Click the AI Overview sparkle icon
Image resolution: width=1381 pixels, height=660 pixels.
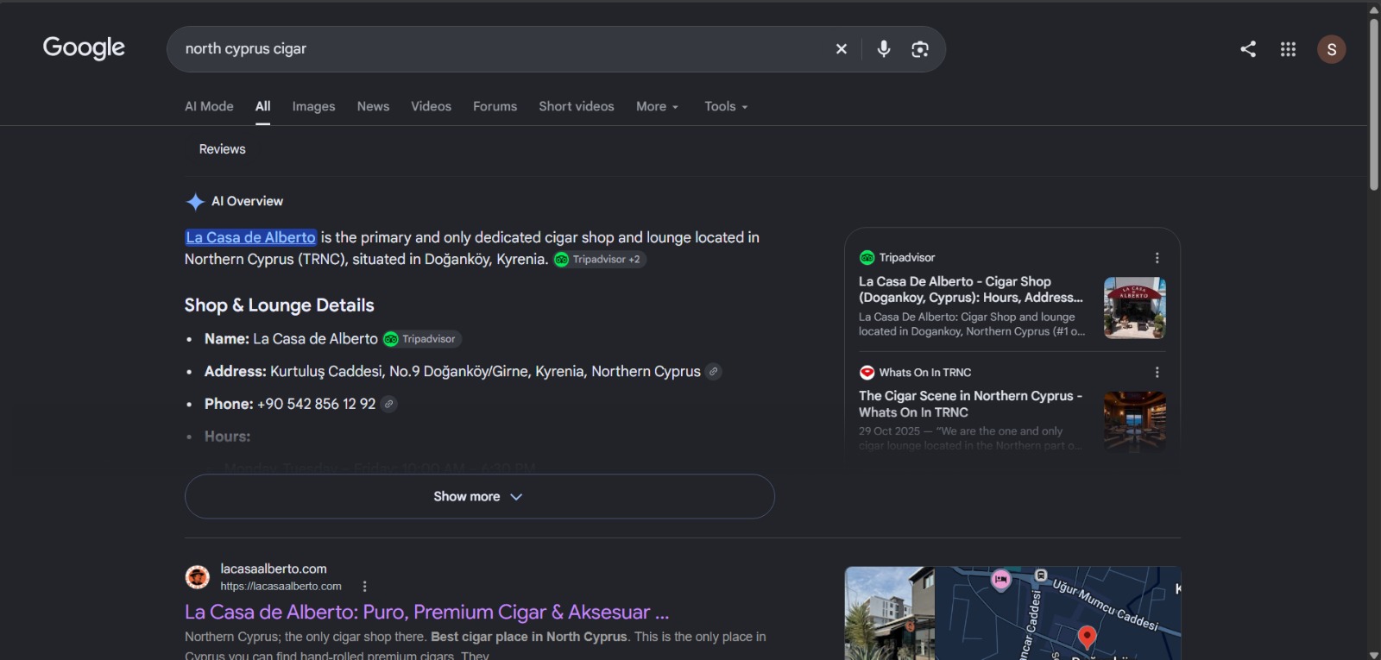(x=195, y=202)
